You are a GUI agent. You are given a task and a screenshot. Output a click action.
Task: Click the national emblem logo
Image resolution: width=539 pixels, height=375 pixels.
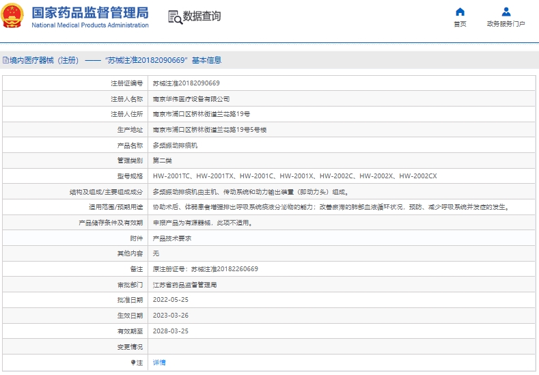12,16
